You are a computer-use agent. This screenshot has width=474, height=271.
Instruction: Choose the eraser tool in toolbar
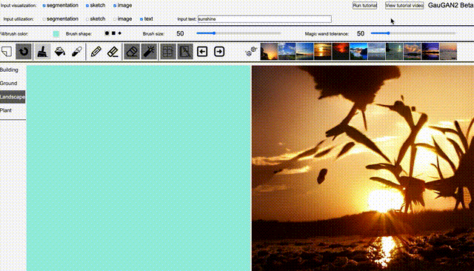tap(132, 52)
